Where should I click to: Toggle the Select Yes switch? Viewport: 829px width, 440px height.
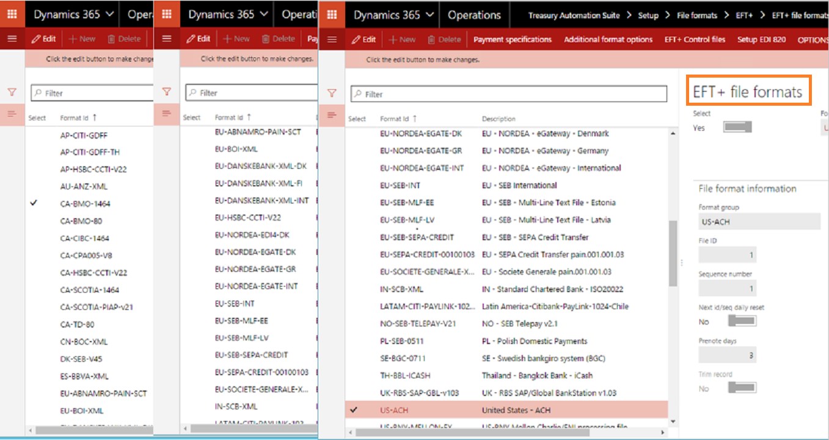click(737, 127)
